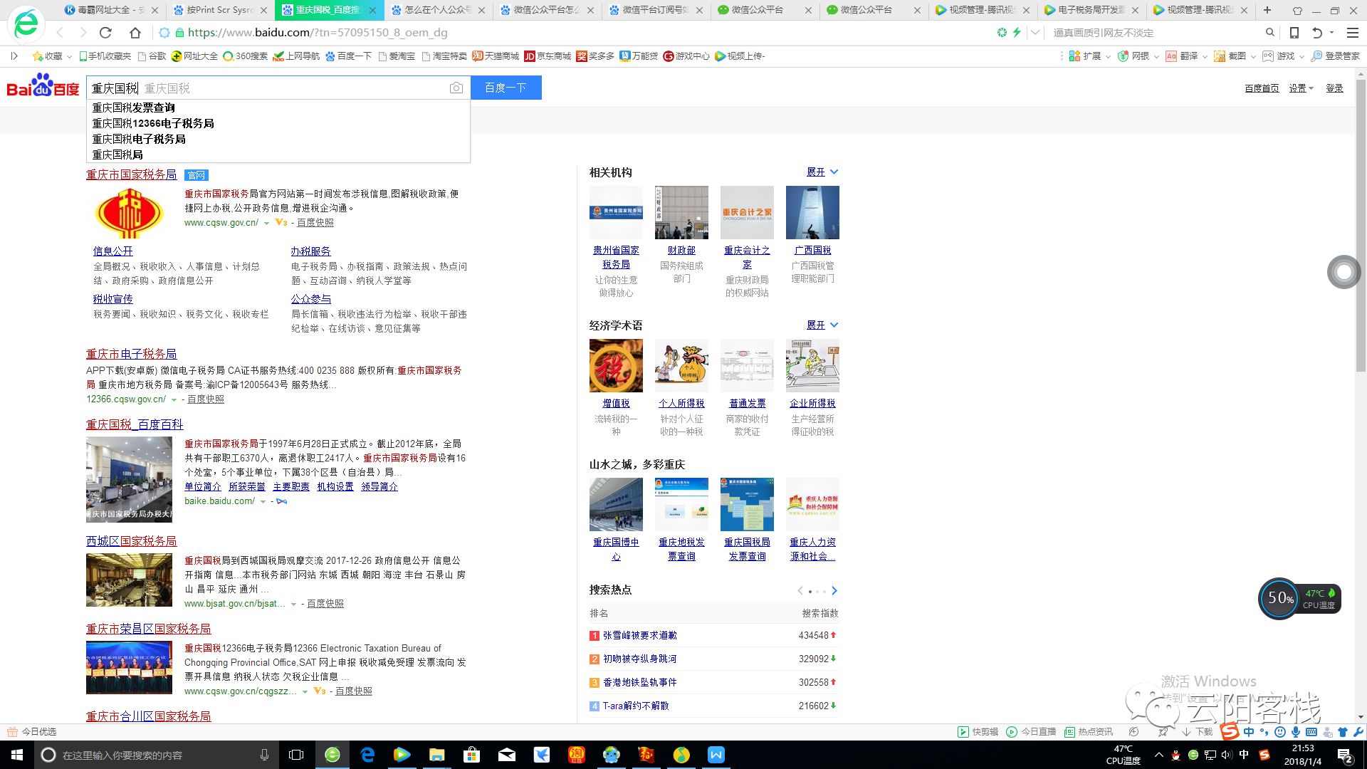Open 重庆市电子税务局 result link

(x=131, y=354)
